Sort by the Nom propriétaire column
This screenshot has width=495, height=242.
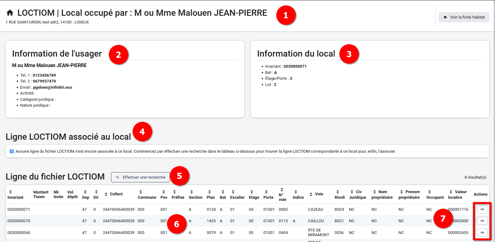point(374,192)
